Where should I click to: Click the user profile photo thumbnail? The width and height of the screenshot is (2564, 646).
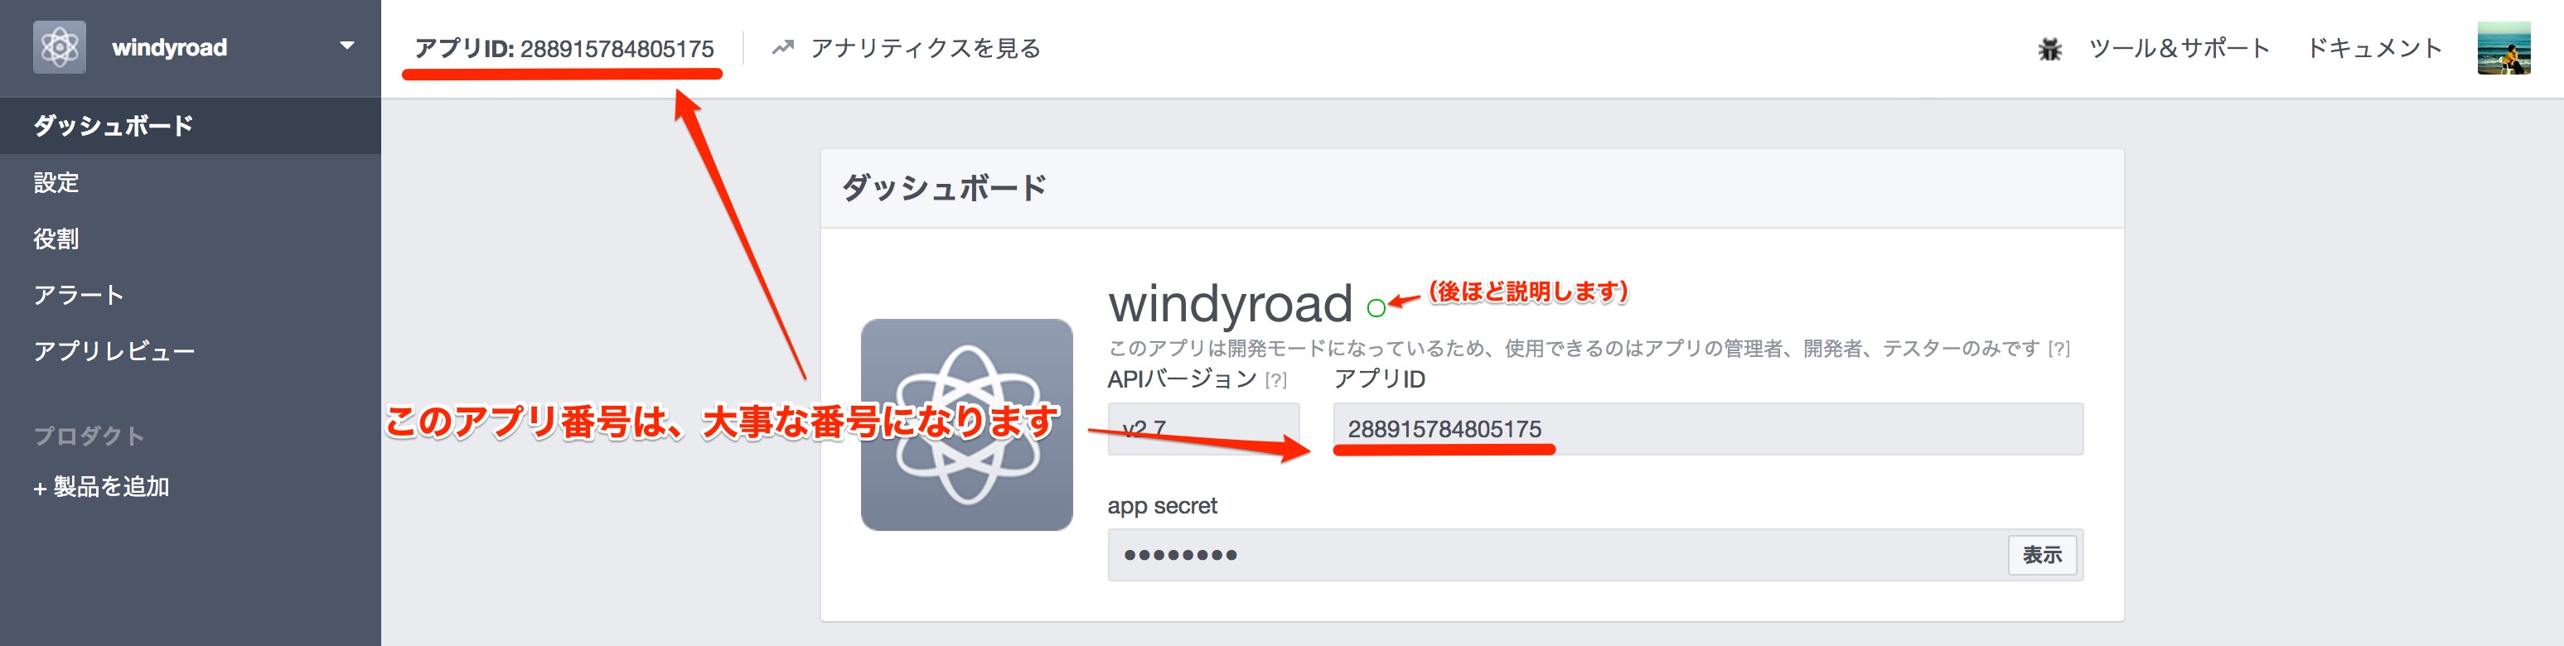coord(2504,48)
